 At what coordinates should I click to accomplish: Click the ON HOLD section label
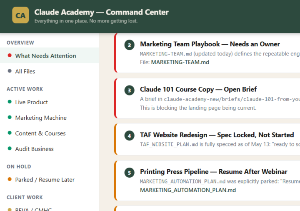[19, 166]
